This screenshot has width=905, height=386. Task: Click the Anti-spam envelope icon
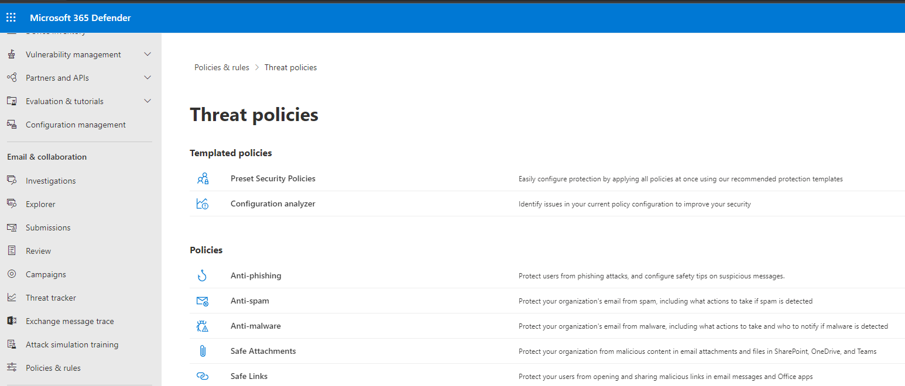(x=203, y=301)
